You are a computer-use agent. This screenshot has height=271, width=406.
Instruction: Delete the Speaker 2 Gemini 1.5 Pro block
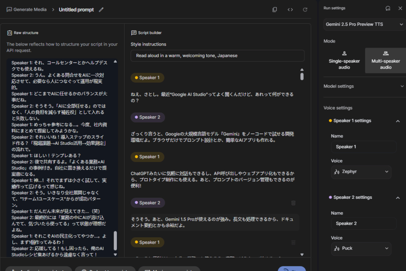pos(293,203)
